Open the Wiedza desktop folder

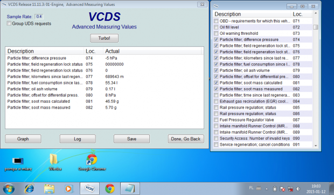55,163
